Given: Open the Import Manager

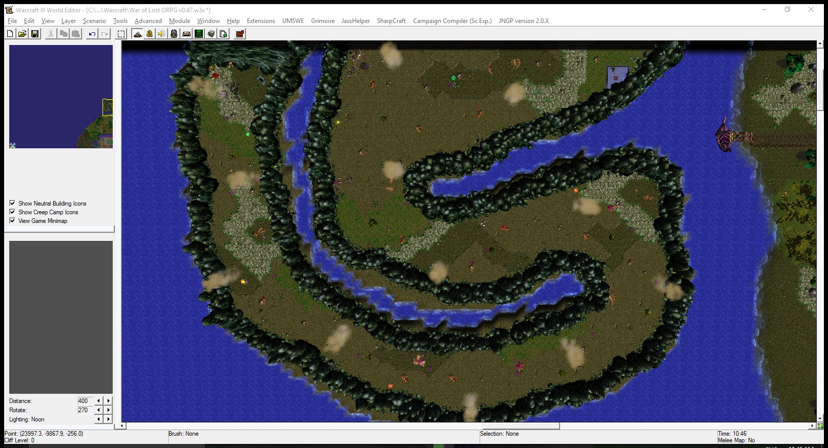Looking at the screenshot, I should tap(223, 34).
